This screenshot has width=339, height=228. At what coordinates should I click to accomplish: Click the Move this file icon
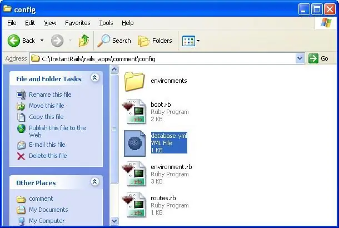(x=21, y=106)
